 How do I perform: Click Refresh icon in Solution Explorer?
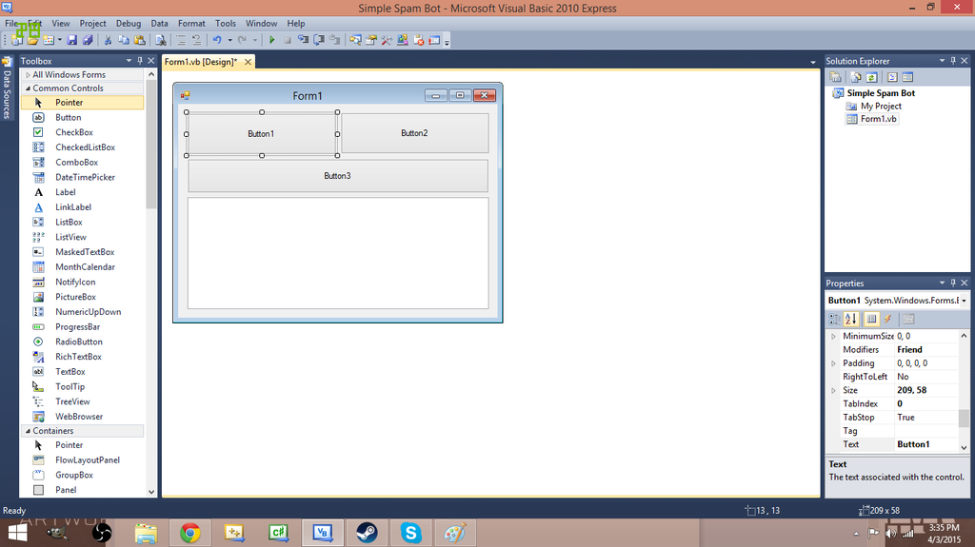(x=872, y=77)
